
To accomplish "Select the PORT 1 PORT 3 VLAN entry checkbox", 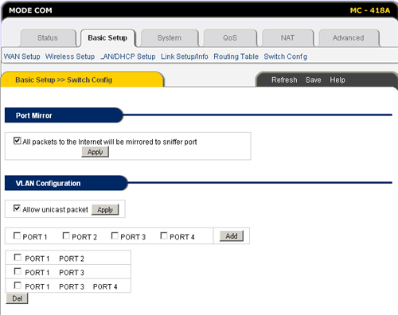I will [x=18, y=271].
